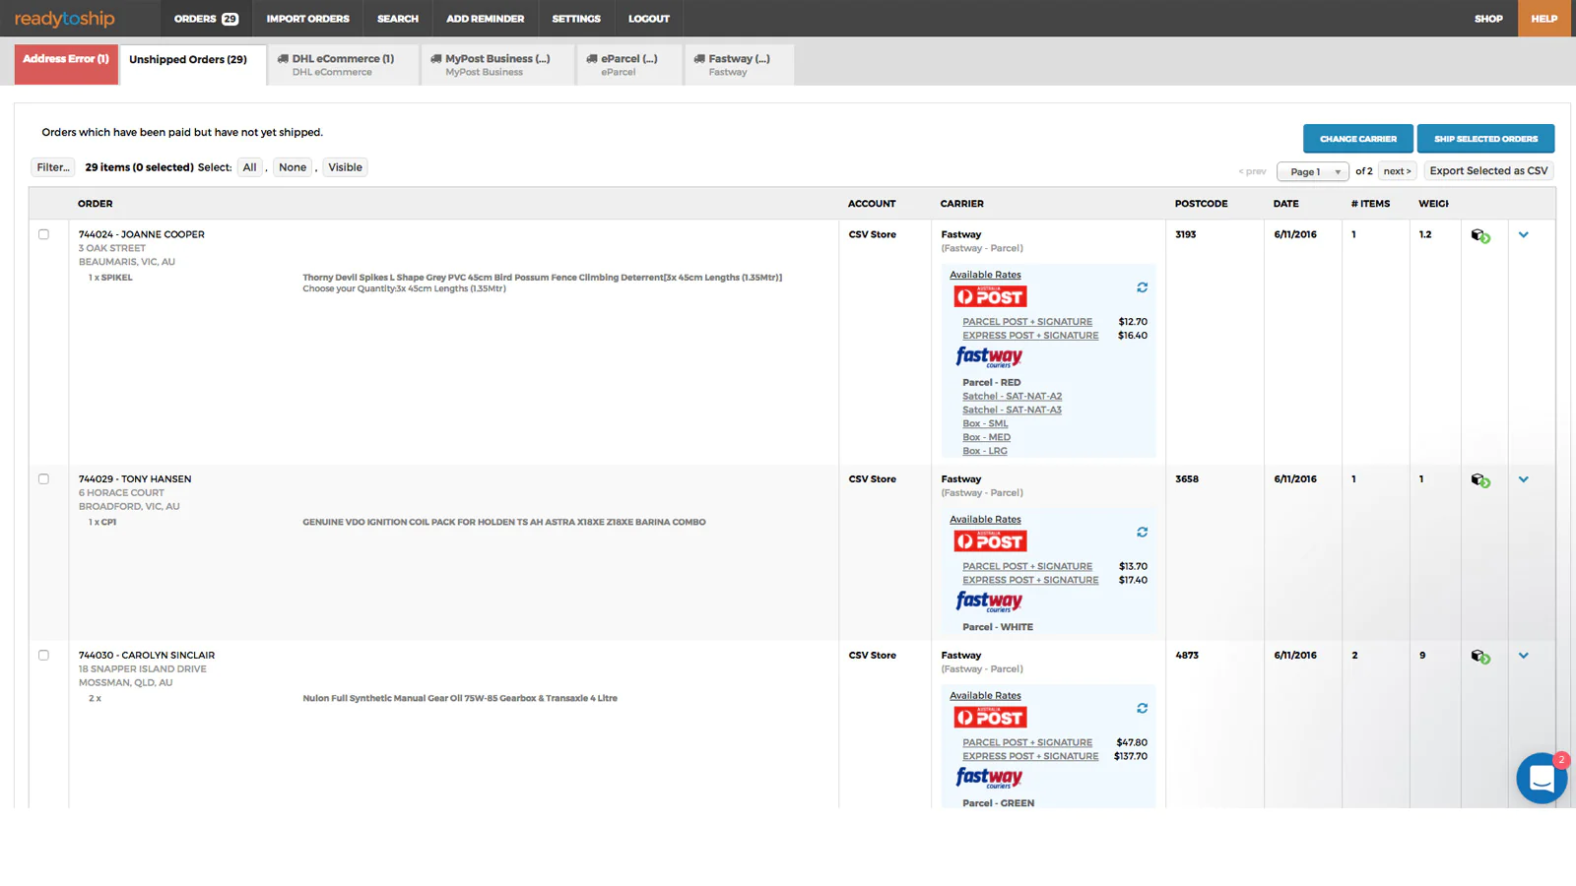Click the readytoship logo

click(x=65, y=19)
